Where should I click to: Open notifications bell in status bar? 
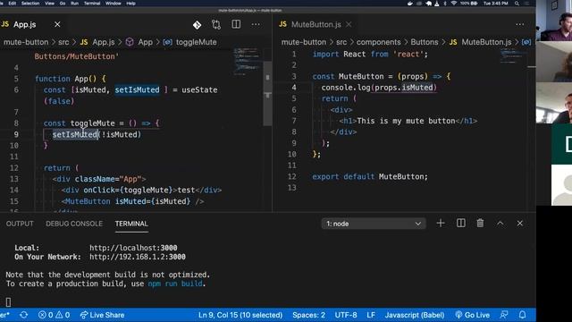(522, 315)
